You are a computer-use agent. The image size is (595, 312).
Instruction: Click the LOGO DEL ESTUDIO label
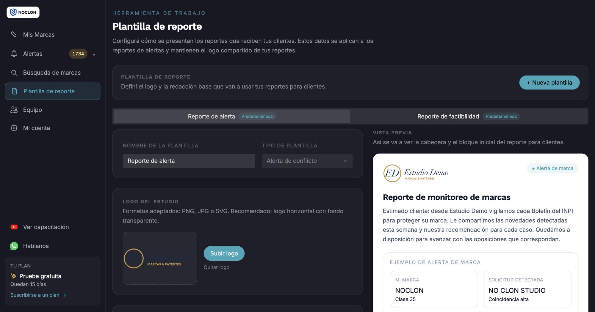coord(151,202)
